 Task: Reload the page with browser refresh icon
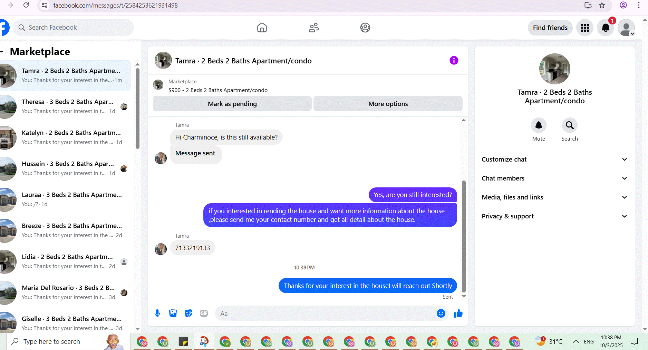tap(26, 5)
